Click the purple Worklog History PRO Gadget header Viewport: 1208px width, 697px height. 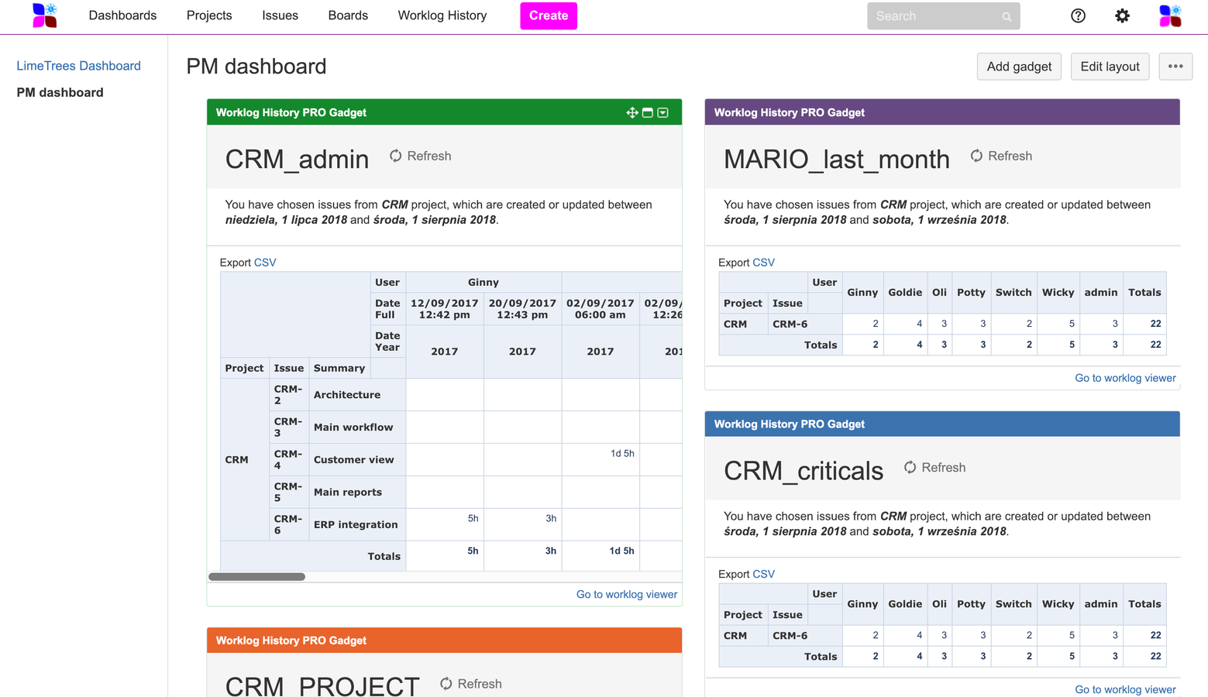click(942, 112)
